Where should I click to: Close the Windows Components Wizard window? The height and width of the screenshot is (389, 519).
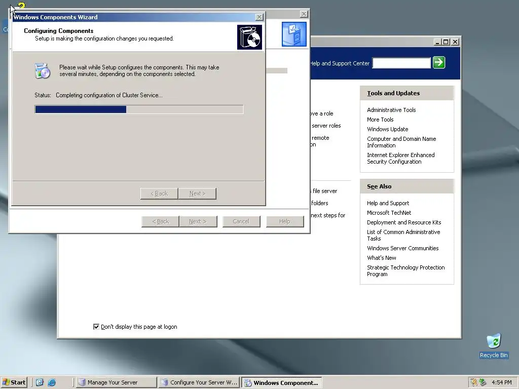coord(259,17)
